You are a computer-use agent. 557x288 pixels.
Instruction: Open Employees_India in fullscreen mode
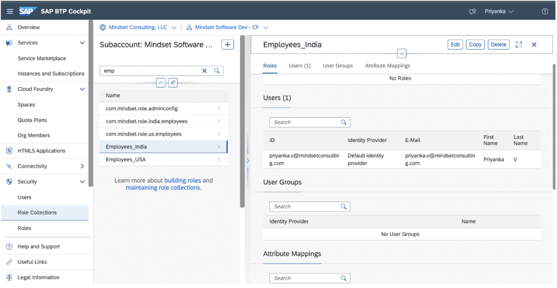[519, 44]
